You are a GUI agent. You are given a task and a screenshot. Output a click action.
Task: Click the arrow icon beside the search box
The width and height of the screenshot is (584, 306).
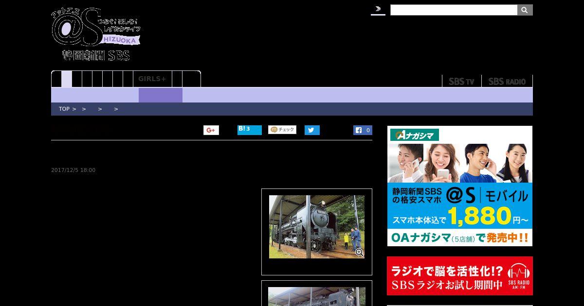pyautogui.click(x=378, y=9)
